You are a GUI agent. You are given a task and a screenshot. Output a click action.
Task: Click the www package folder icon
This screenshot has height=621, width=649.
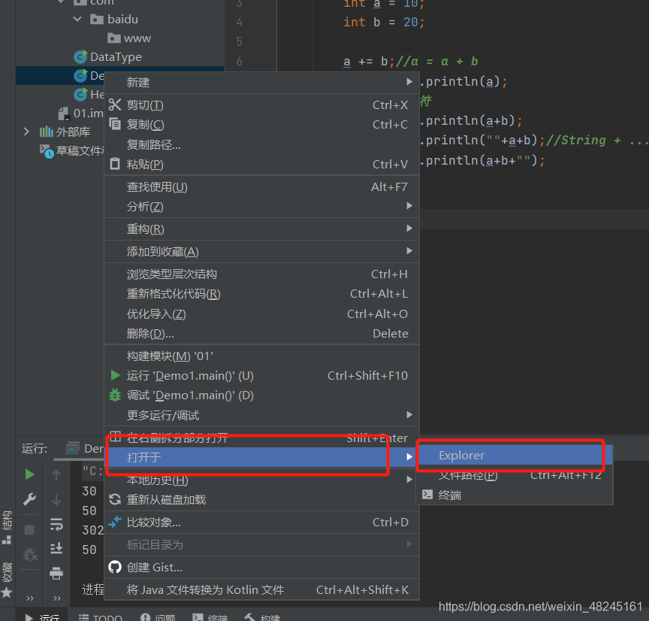click(114, 38)
